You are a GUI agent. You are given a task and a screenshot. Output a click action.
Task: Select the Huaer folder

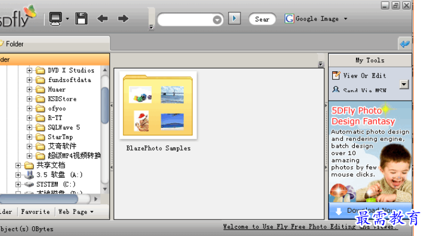click(x=57, y=89)
